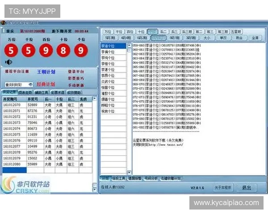Screen dimensions: 268x214
Task: Select draw row 161012076
Action: pos(47,140)
